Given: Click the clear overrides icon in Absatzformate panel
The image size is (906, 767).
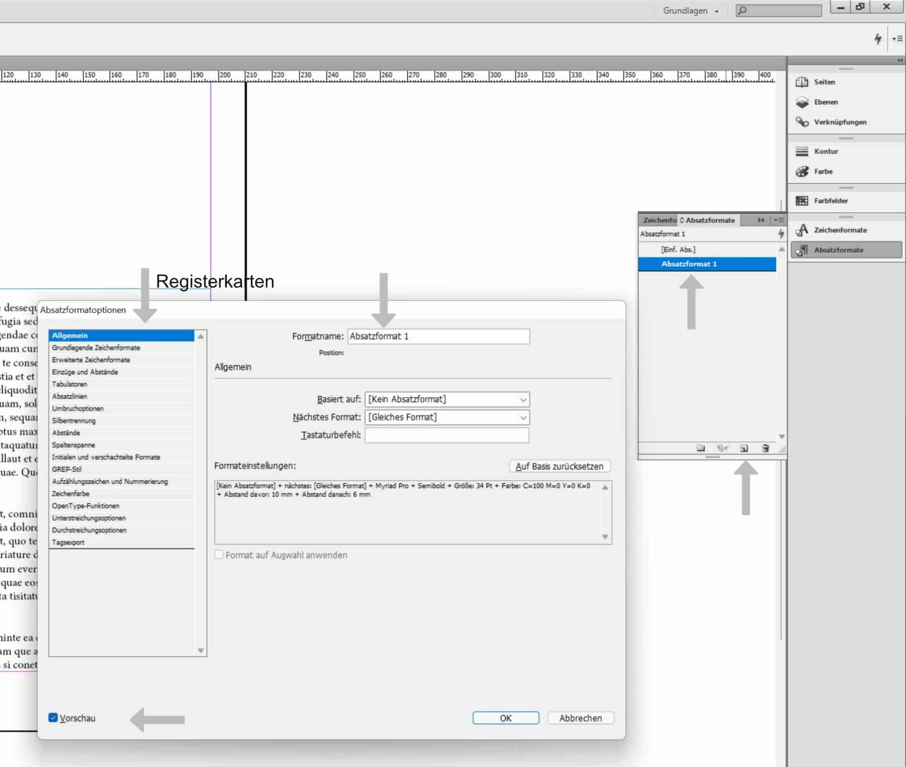Looking at the screenshot, I should [x=722, y=448].
